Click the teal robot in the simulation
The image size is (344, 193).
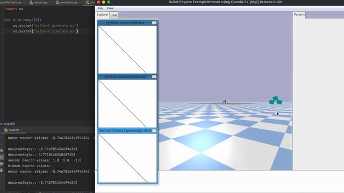(x=275, y=100)
